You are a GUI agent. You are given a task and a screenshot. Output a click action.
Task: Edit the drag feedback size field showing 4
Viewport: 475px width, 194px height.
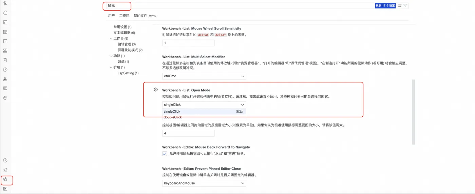pos(188,133)
